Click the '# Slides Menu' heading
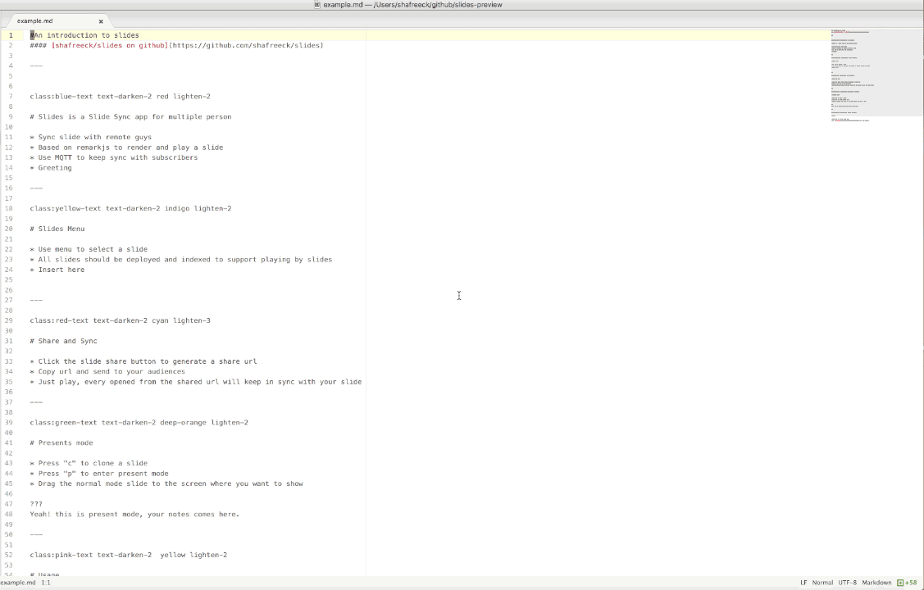 pyautogui.click(x=57, y=229)
